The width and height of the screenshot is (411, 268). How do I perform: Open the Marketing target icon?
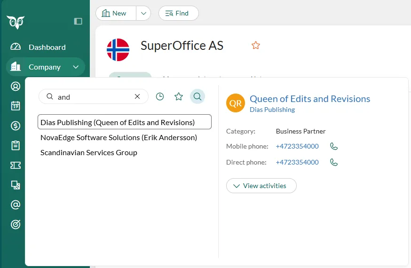coord(16,224)
